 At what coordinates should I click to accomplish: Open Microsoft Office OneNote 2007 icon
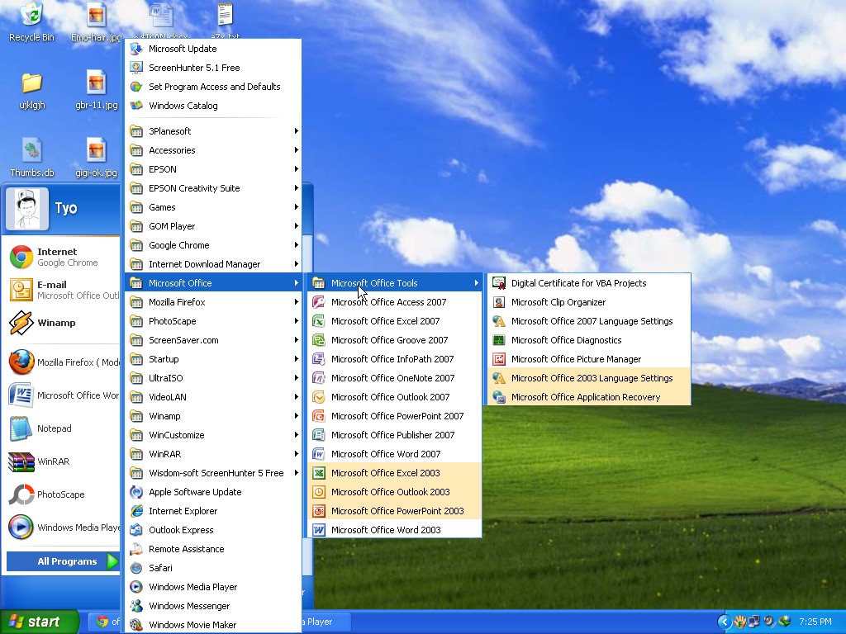tap(319, 378)
